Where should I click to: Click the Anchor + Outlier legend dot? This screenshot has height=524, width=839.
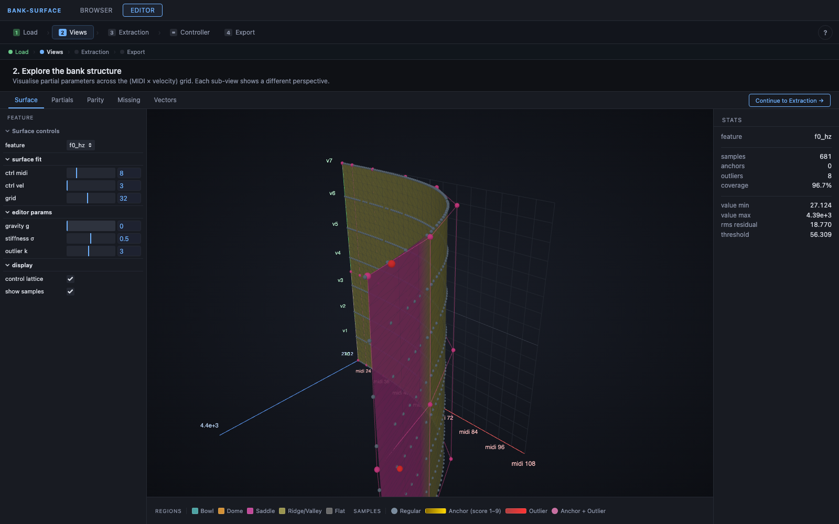tap(555, 511)
